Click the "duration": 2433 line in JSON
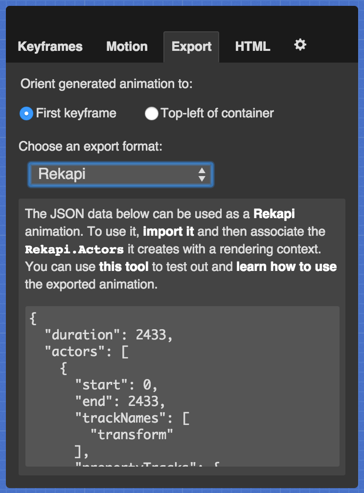This screenshot has width=364, height=493. (x=109, y=335)
